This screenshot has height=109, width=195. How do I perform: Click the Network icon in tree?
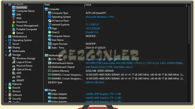coord(10,84)
